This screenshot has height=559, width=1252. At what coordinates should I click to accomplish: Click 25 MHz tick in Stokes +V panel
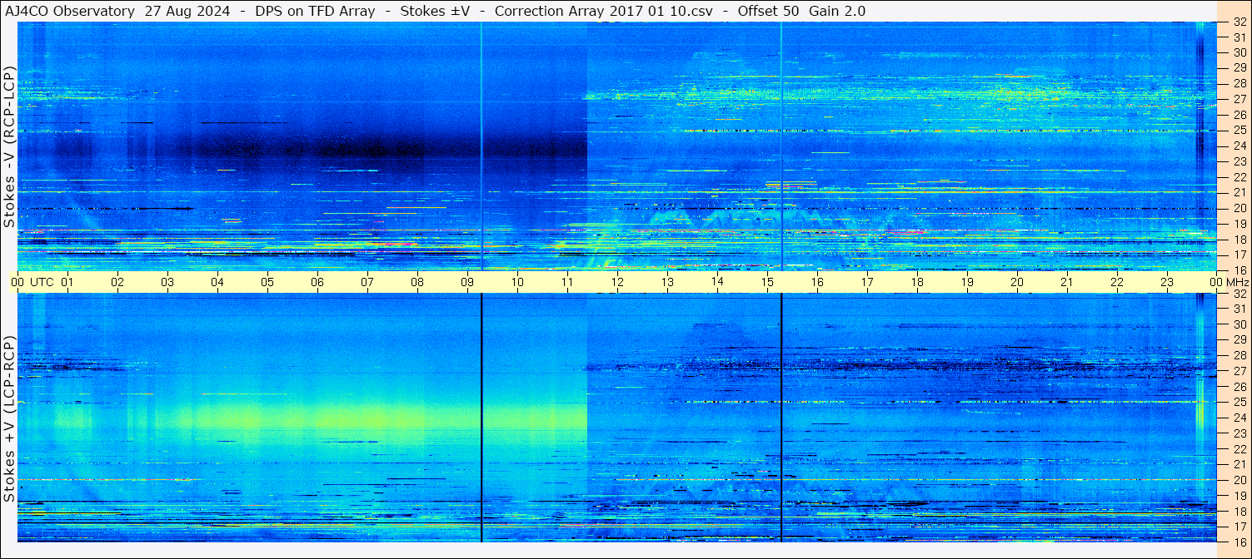coord(1239,402)
